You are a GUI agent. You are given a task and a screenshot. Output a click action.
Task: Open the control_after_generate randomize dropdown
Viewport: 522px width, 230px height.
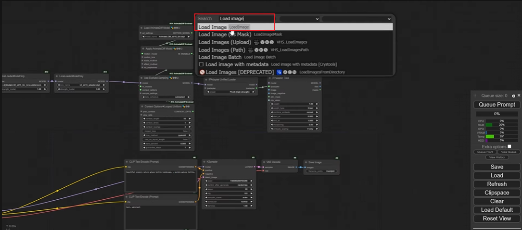(229, 185)
